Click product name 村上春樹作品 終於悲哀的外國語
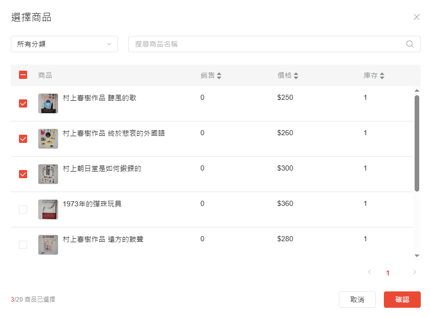The image size is (430, 317). (114, 133)
